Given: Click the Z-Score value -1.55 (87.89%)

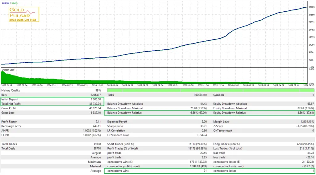Looking at the screenshot, I should coord(305,126).
